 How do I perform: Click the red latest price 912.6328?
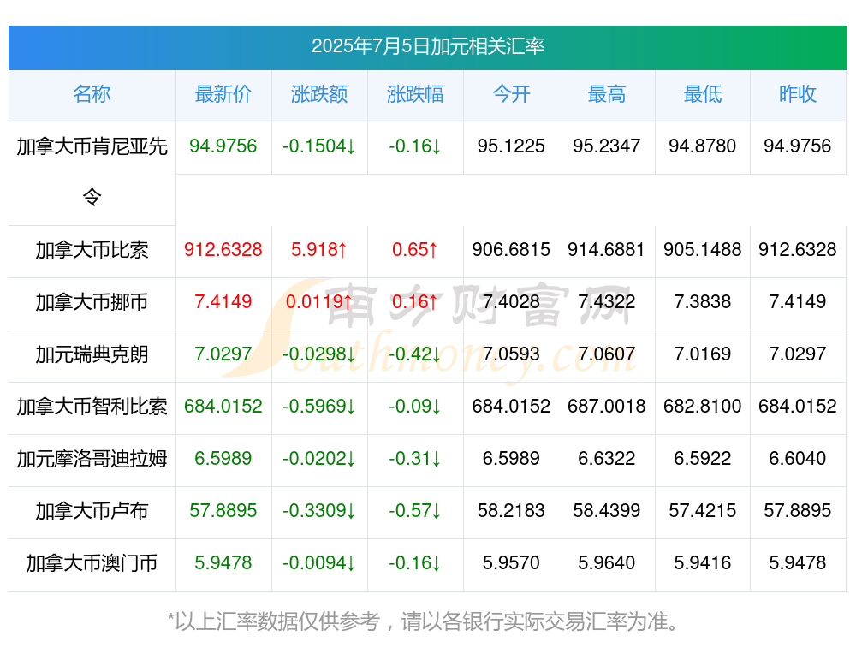click(223, 250)
